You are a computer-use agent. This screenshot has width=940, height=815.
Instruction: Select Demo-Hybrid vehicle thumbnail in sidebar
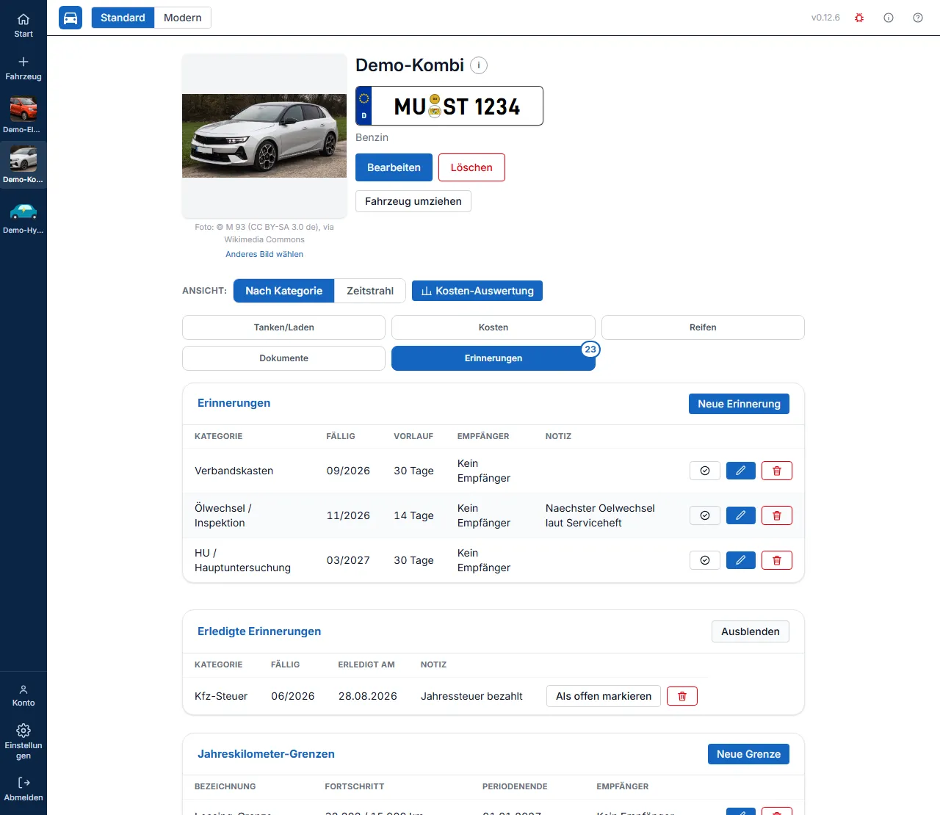(x=23, y=217)
